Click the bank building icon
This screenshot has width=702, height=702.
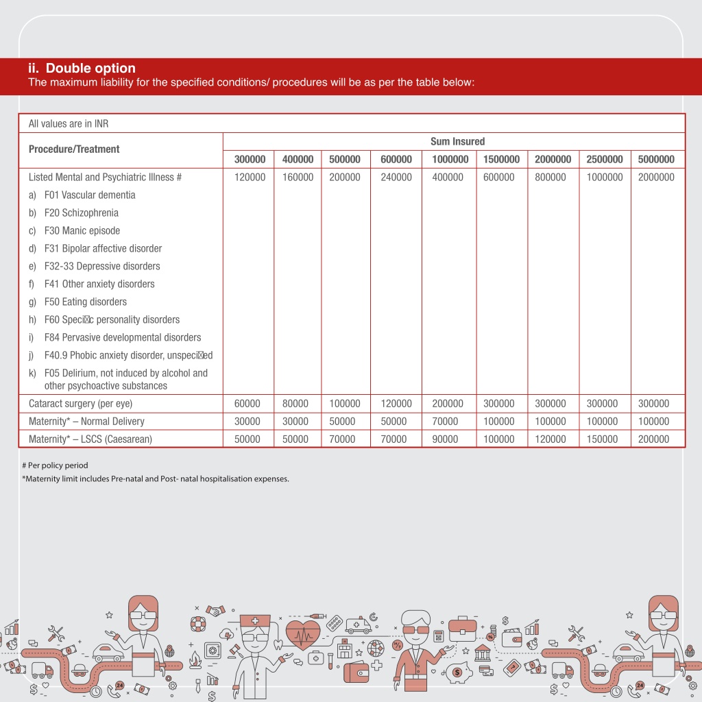pos(482,653)
